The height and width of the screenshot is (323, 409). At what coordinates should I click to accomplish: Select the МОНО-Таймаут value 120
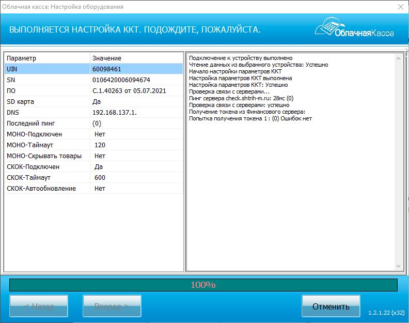tap(100, 145)
